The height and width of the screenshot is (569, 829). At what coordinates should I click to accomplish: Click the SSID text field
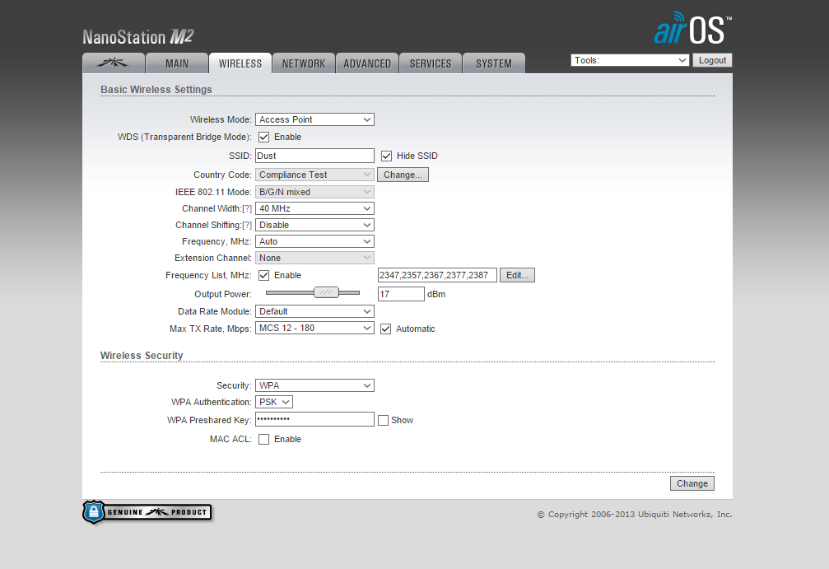coord(314,156)
